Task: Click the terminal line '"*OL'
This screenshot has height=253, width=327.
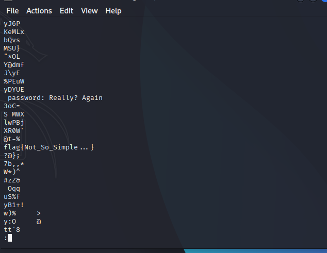Action: 12,57
